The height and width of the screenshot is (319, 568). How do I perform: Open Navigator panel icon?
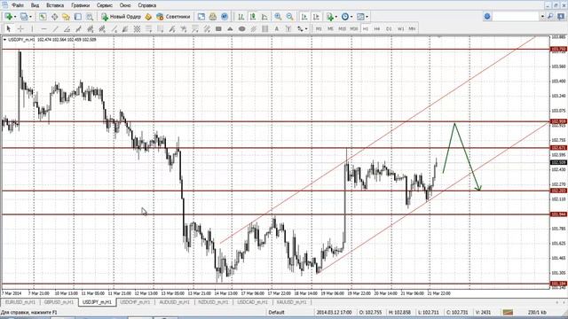(66, 17)
